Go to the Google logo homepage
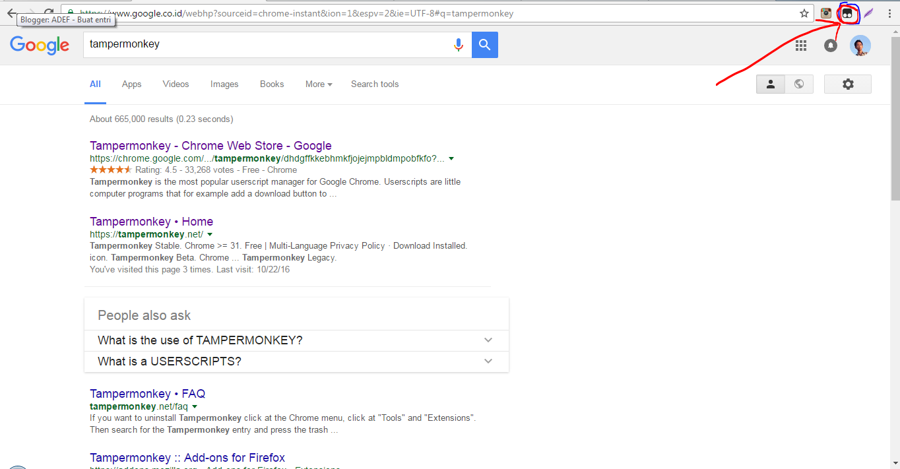Image resolution: width=900 pixels, height=469 pixels. 40,45
